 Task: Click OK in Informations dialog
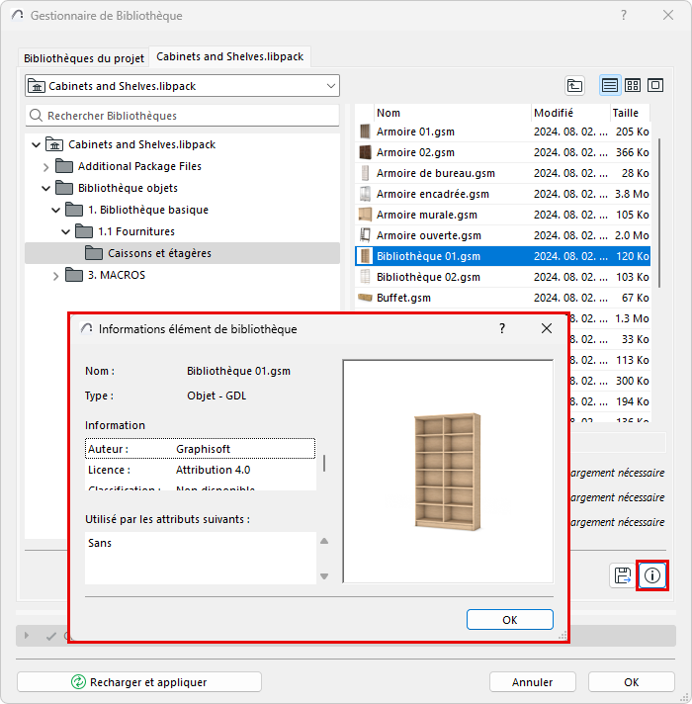pos(510,620)
